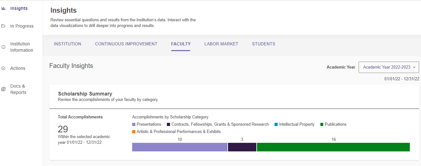Click the Institution Information info icon
421x166 pixels.
[x=4, y=47]
